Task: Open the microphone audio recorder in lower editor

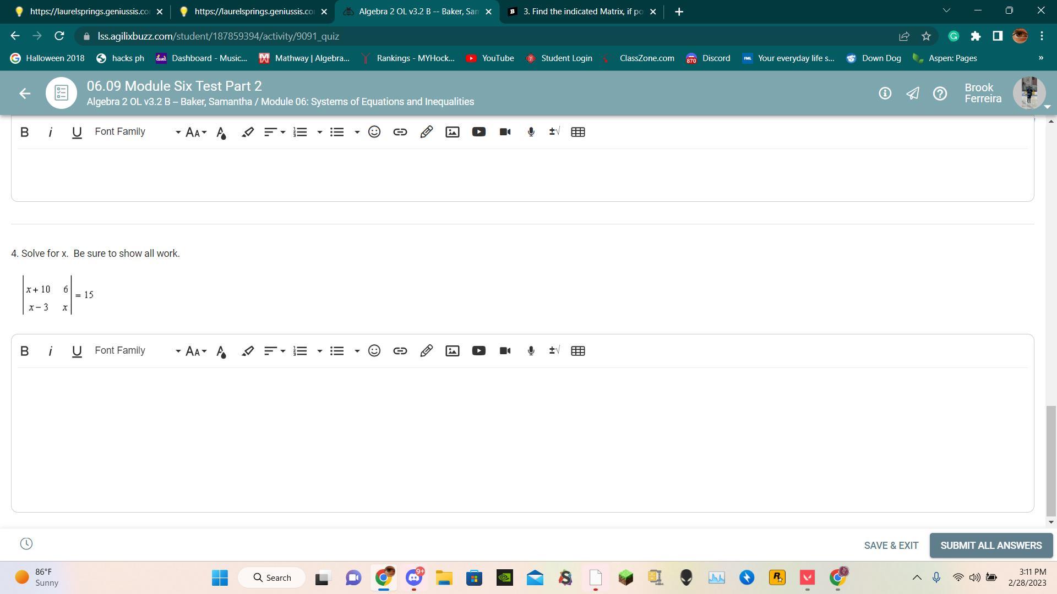Action: click(531, 351)
